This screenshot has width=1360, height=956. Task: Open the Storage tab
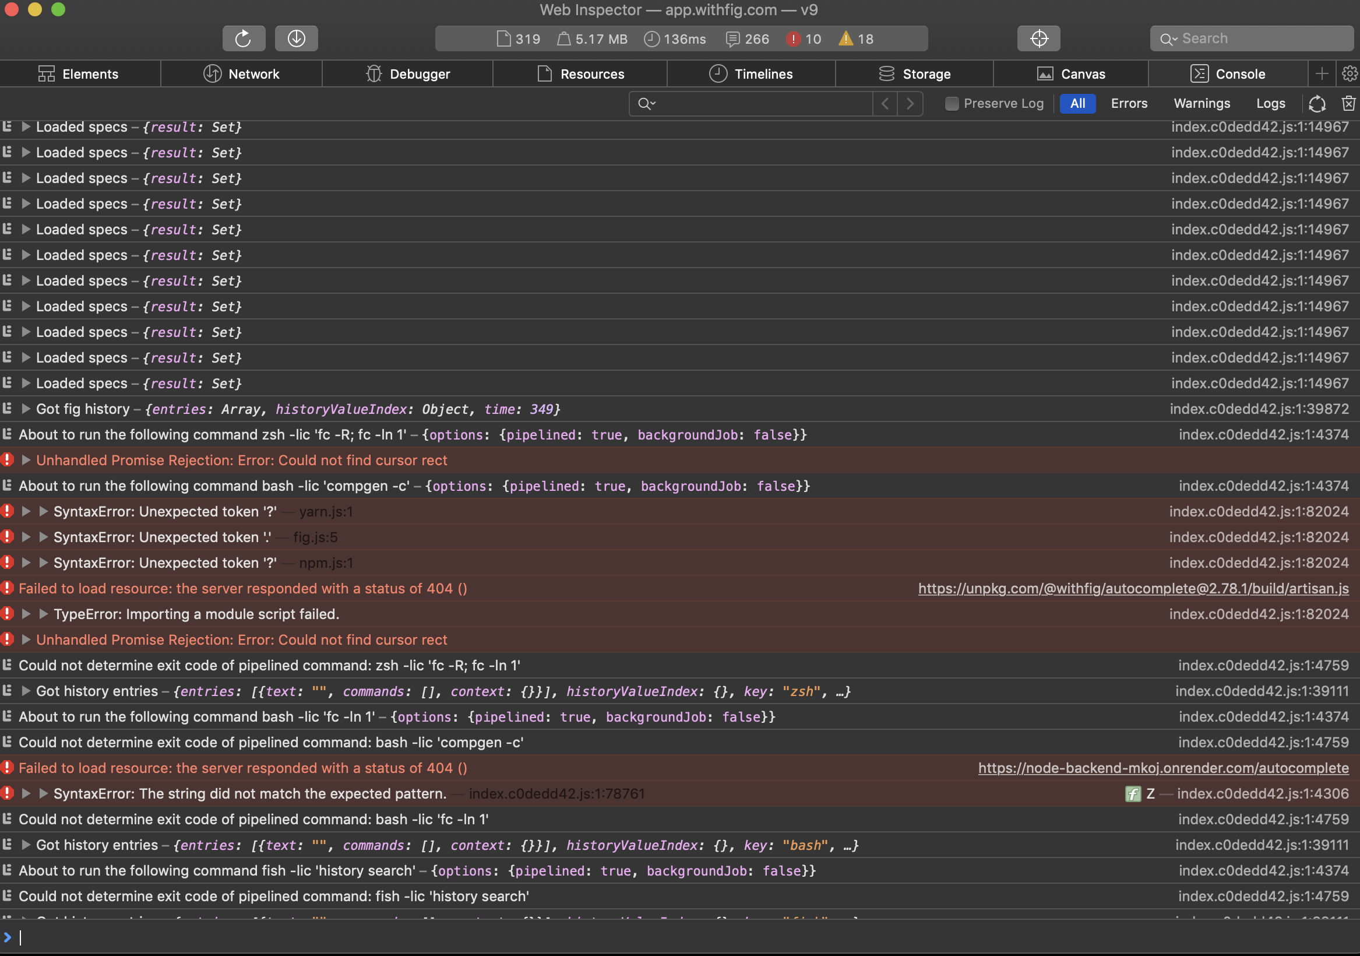[x=915, y=73]
